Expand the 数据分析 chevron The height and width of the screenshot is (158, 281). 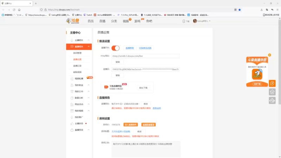(x=89, y=98)
